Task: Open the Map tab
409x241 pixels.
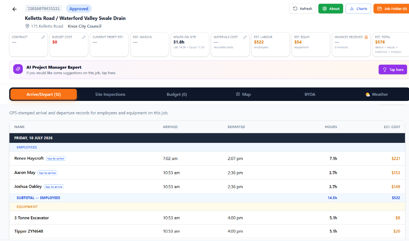Action: click(243, 94)
